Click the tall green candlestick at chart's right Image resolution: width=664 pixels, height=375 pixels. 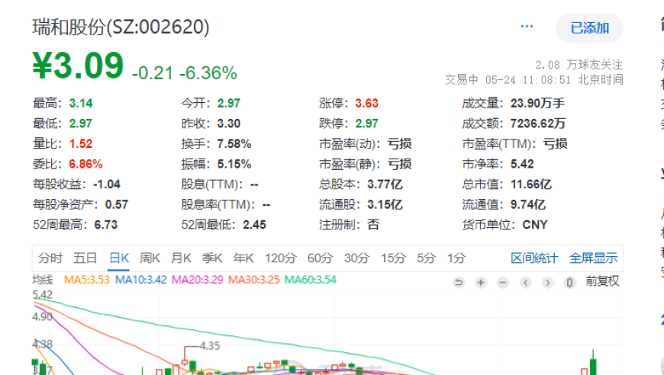click(593, 363)
